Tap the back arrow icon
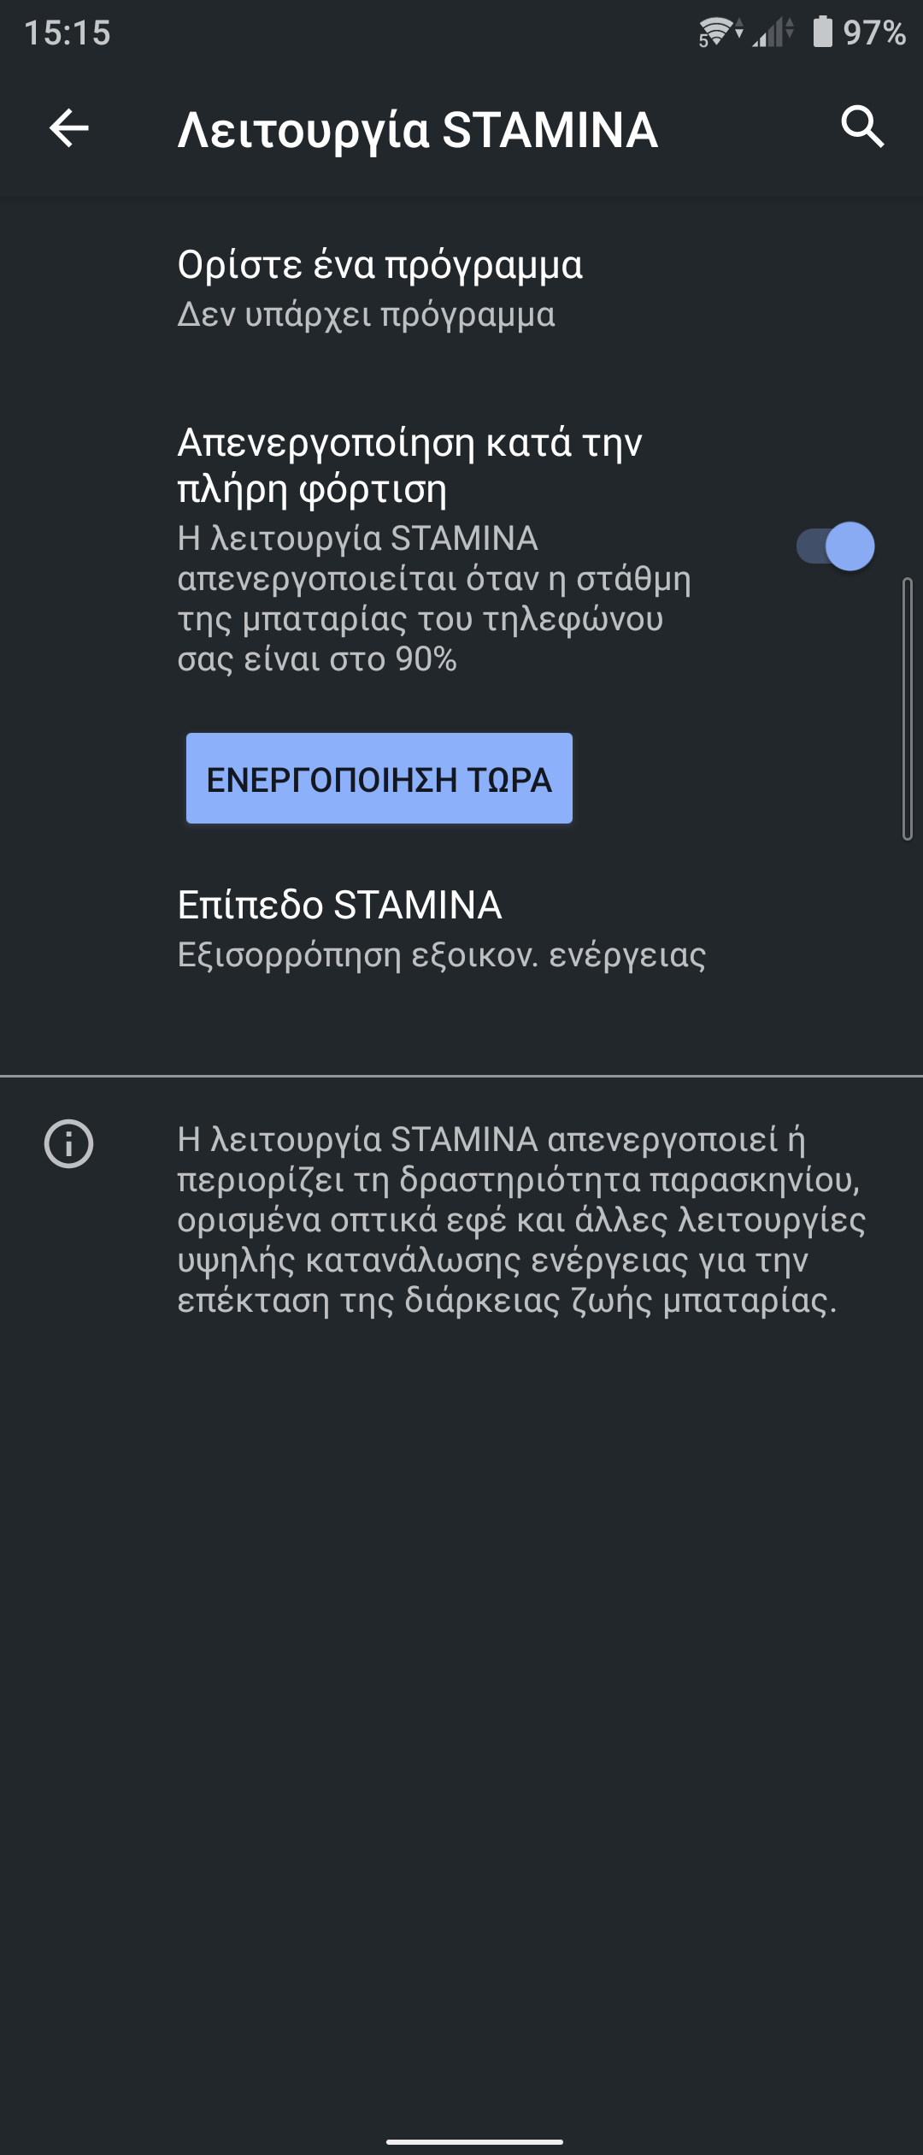The width and height of the screenshot is (923, 2155). tap(69, 128)
